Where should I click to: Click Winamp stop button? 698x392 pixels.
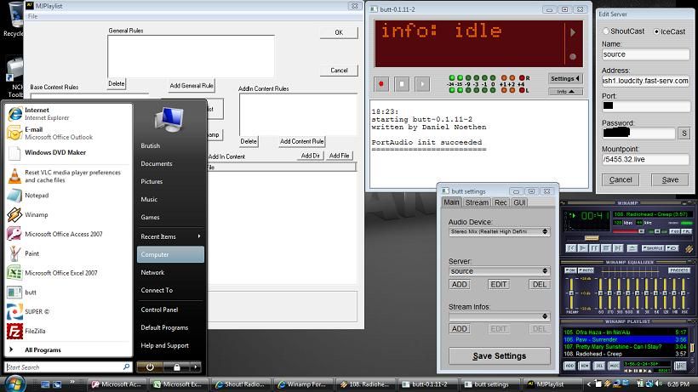(606, 248)
